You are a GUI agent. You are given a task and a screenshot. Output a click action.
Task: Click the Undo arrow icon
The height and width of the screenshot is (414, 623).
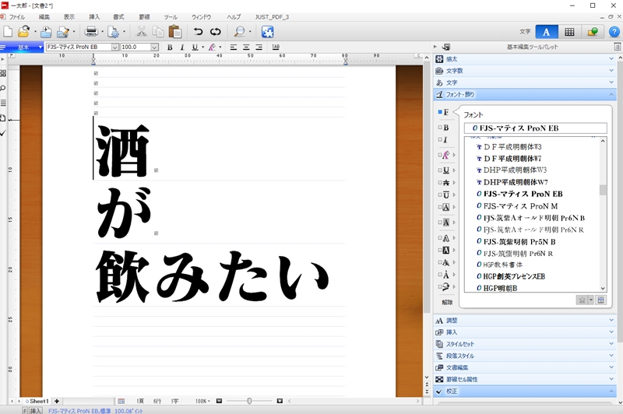pyautogui.click(x=198, y=32)
